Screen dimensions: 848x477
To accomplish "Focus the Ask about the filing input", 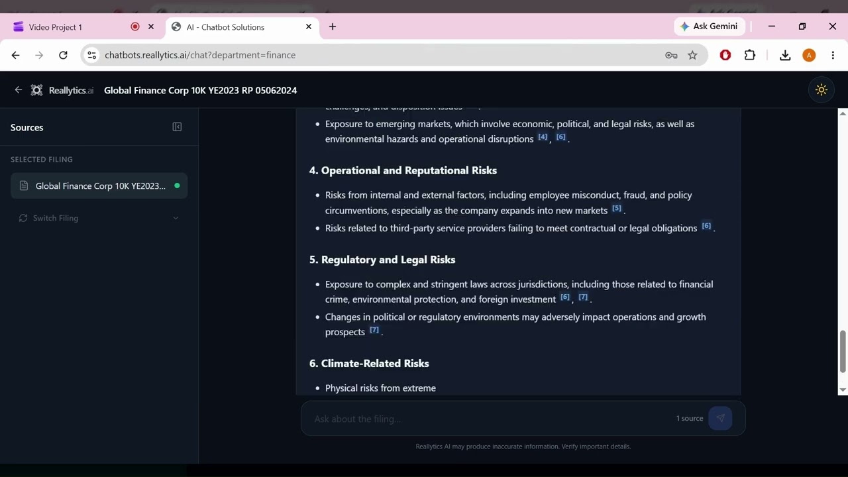I will click(x=490, y=419).
